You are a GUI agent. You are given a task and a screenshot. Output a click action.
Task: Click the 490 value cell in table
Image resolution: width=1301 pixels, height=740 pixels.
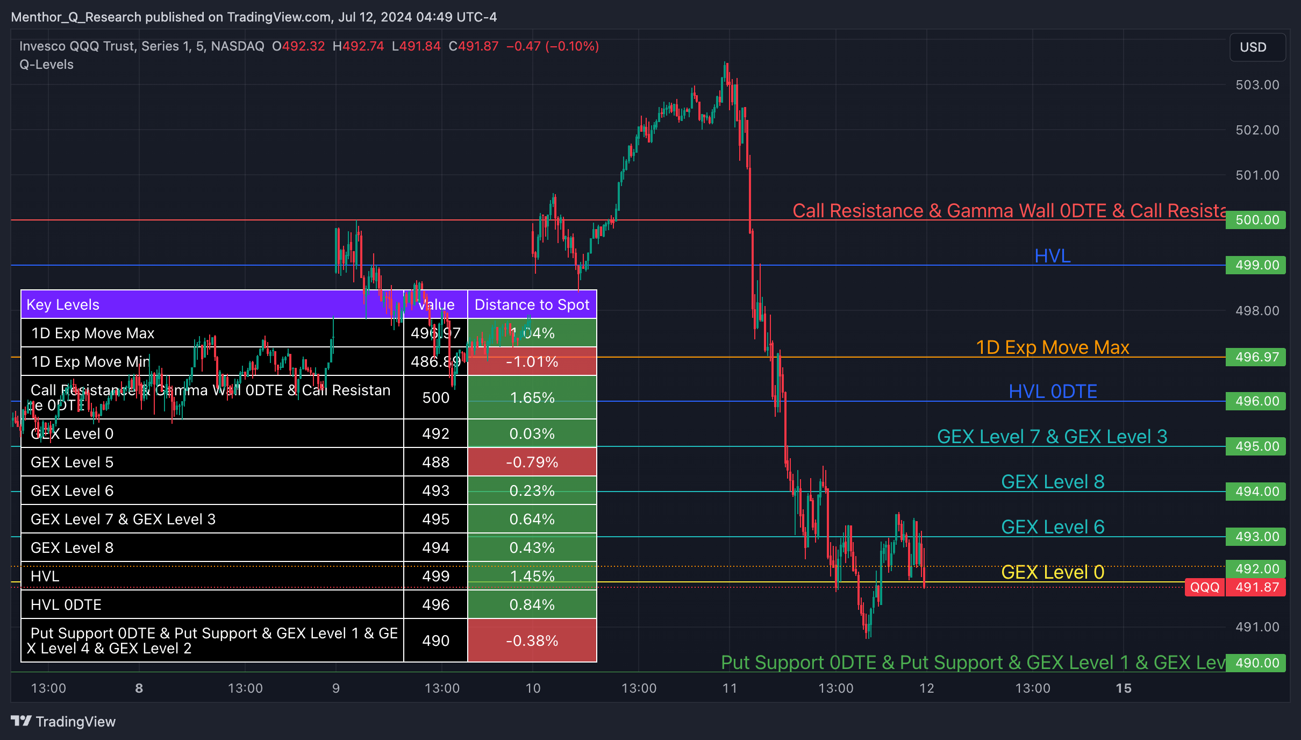(436, 641)
